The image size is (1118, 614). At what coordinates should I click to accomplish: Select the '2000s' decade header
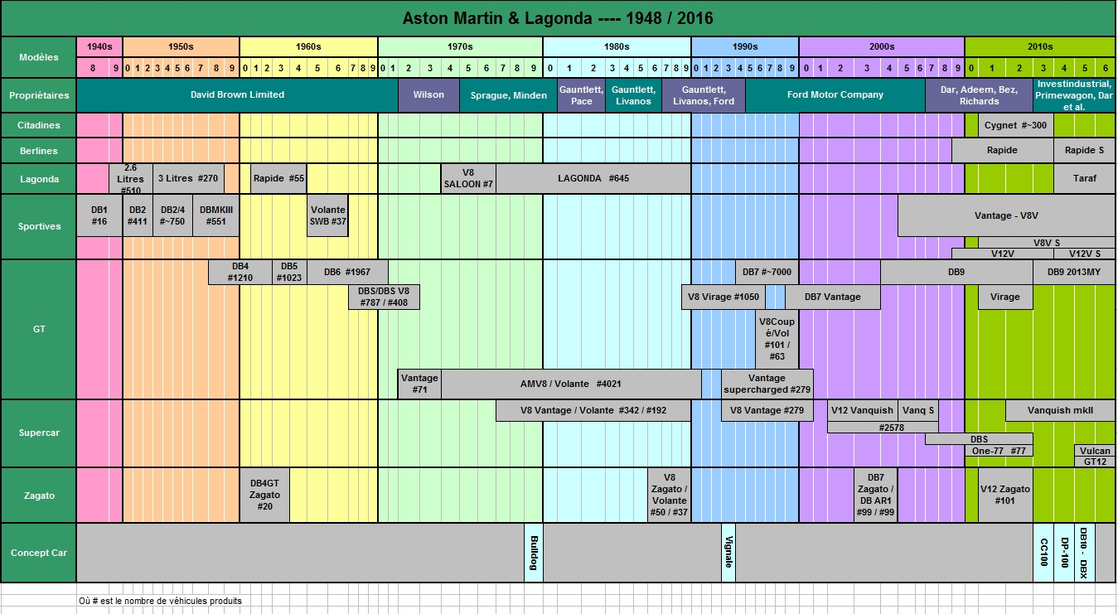pos(882,47)
